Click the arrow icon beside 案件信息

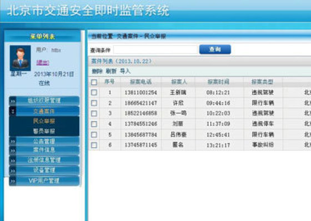(13, 150)
